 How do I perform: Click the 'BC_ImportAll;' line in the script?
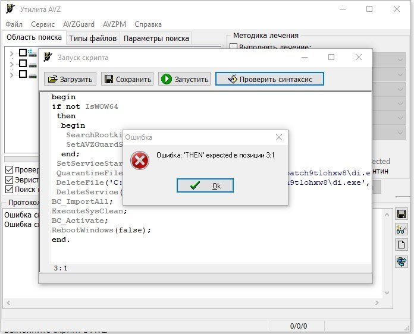[x=82, y=201]
